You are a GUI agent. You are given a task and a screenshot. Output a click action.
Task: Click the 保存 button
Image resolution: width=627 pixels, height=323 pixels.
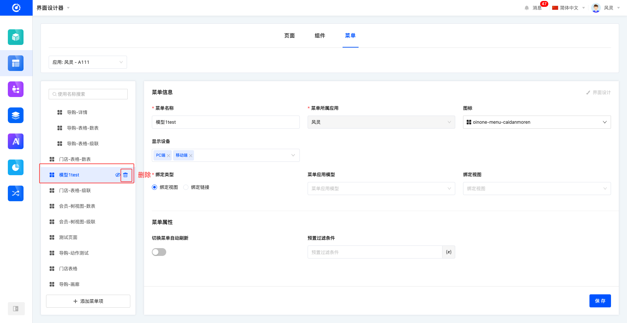[600, 301]
